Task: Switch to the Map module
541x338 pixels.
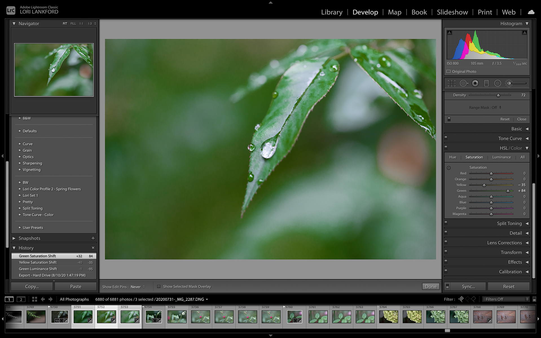Action: 395,12
